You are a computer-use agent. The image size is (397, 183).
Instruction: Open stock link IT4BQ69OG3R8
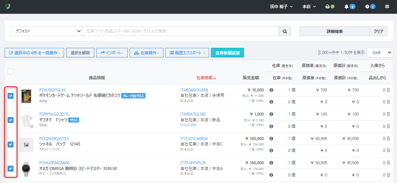coord(194,90)
